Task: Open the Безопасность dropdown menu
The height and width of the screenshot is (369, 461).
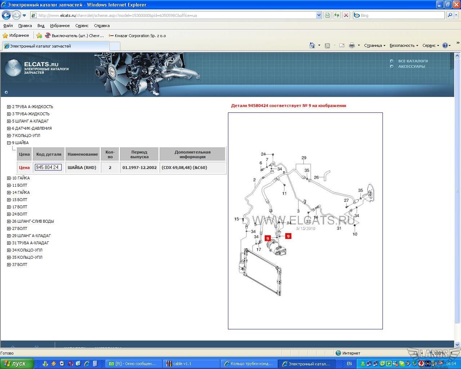Action: pos(403,45)
